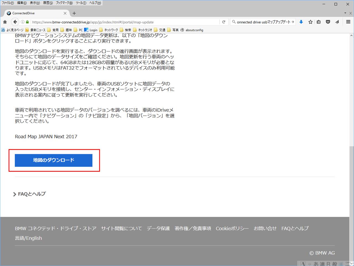The height and width of the screenshot is (266, 354).
Task: Open the ファイル(F) menu
Action: pos(8,3)
